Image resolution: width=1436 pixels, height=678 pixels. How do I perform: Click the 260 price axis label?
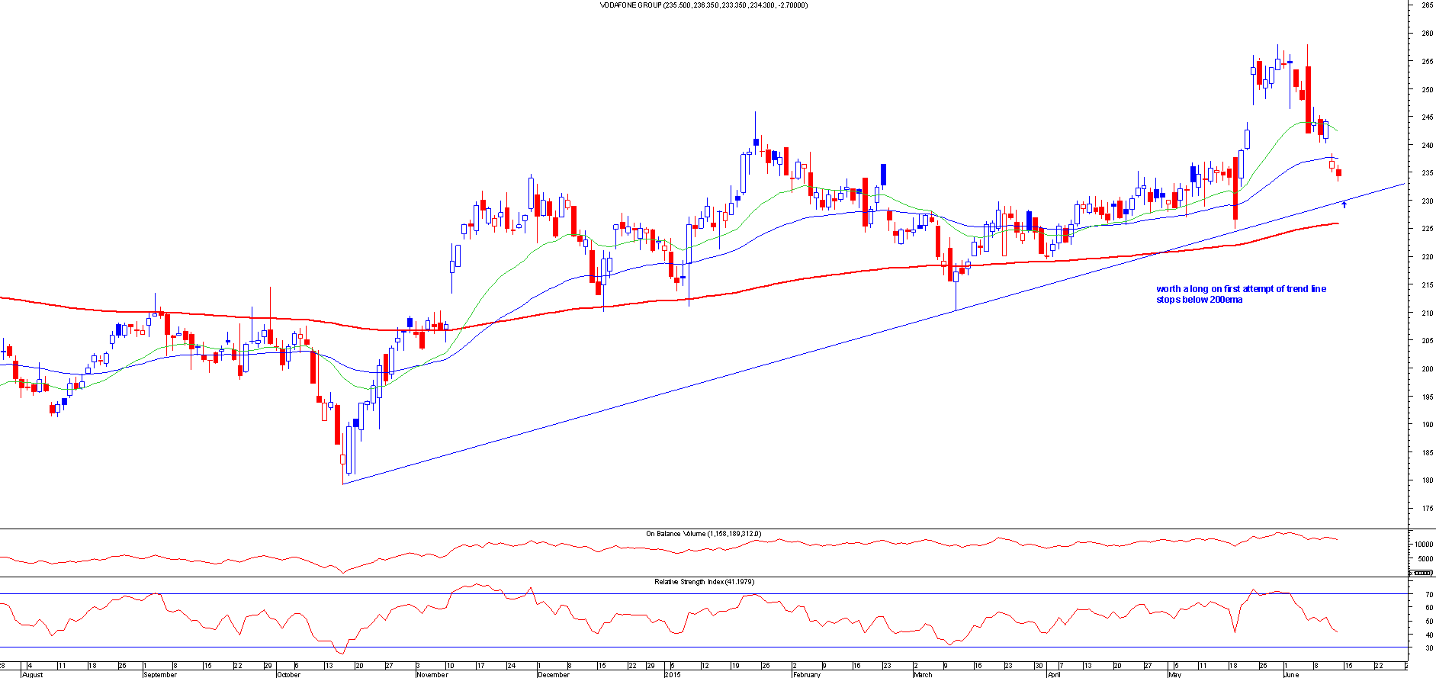point(1427,34)
